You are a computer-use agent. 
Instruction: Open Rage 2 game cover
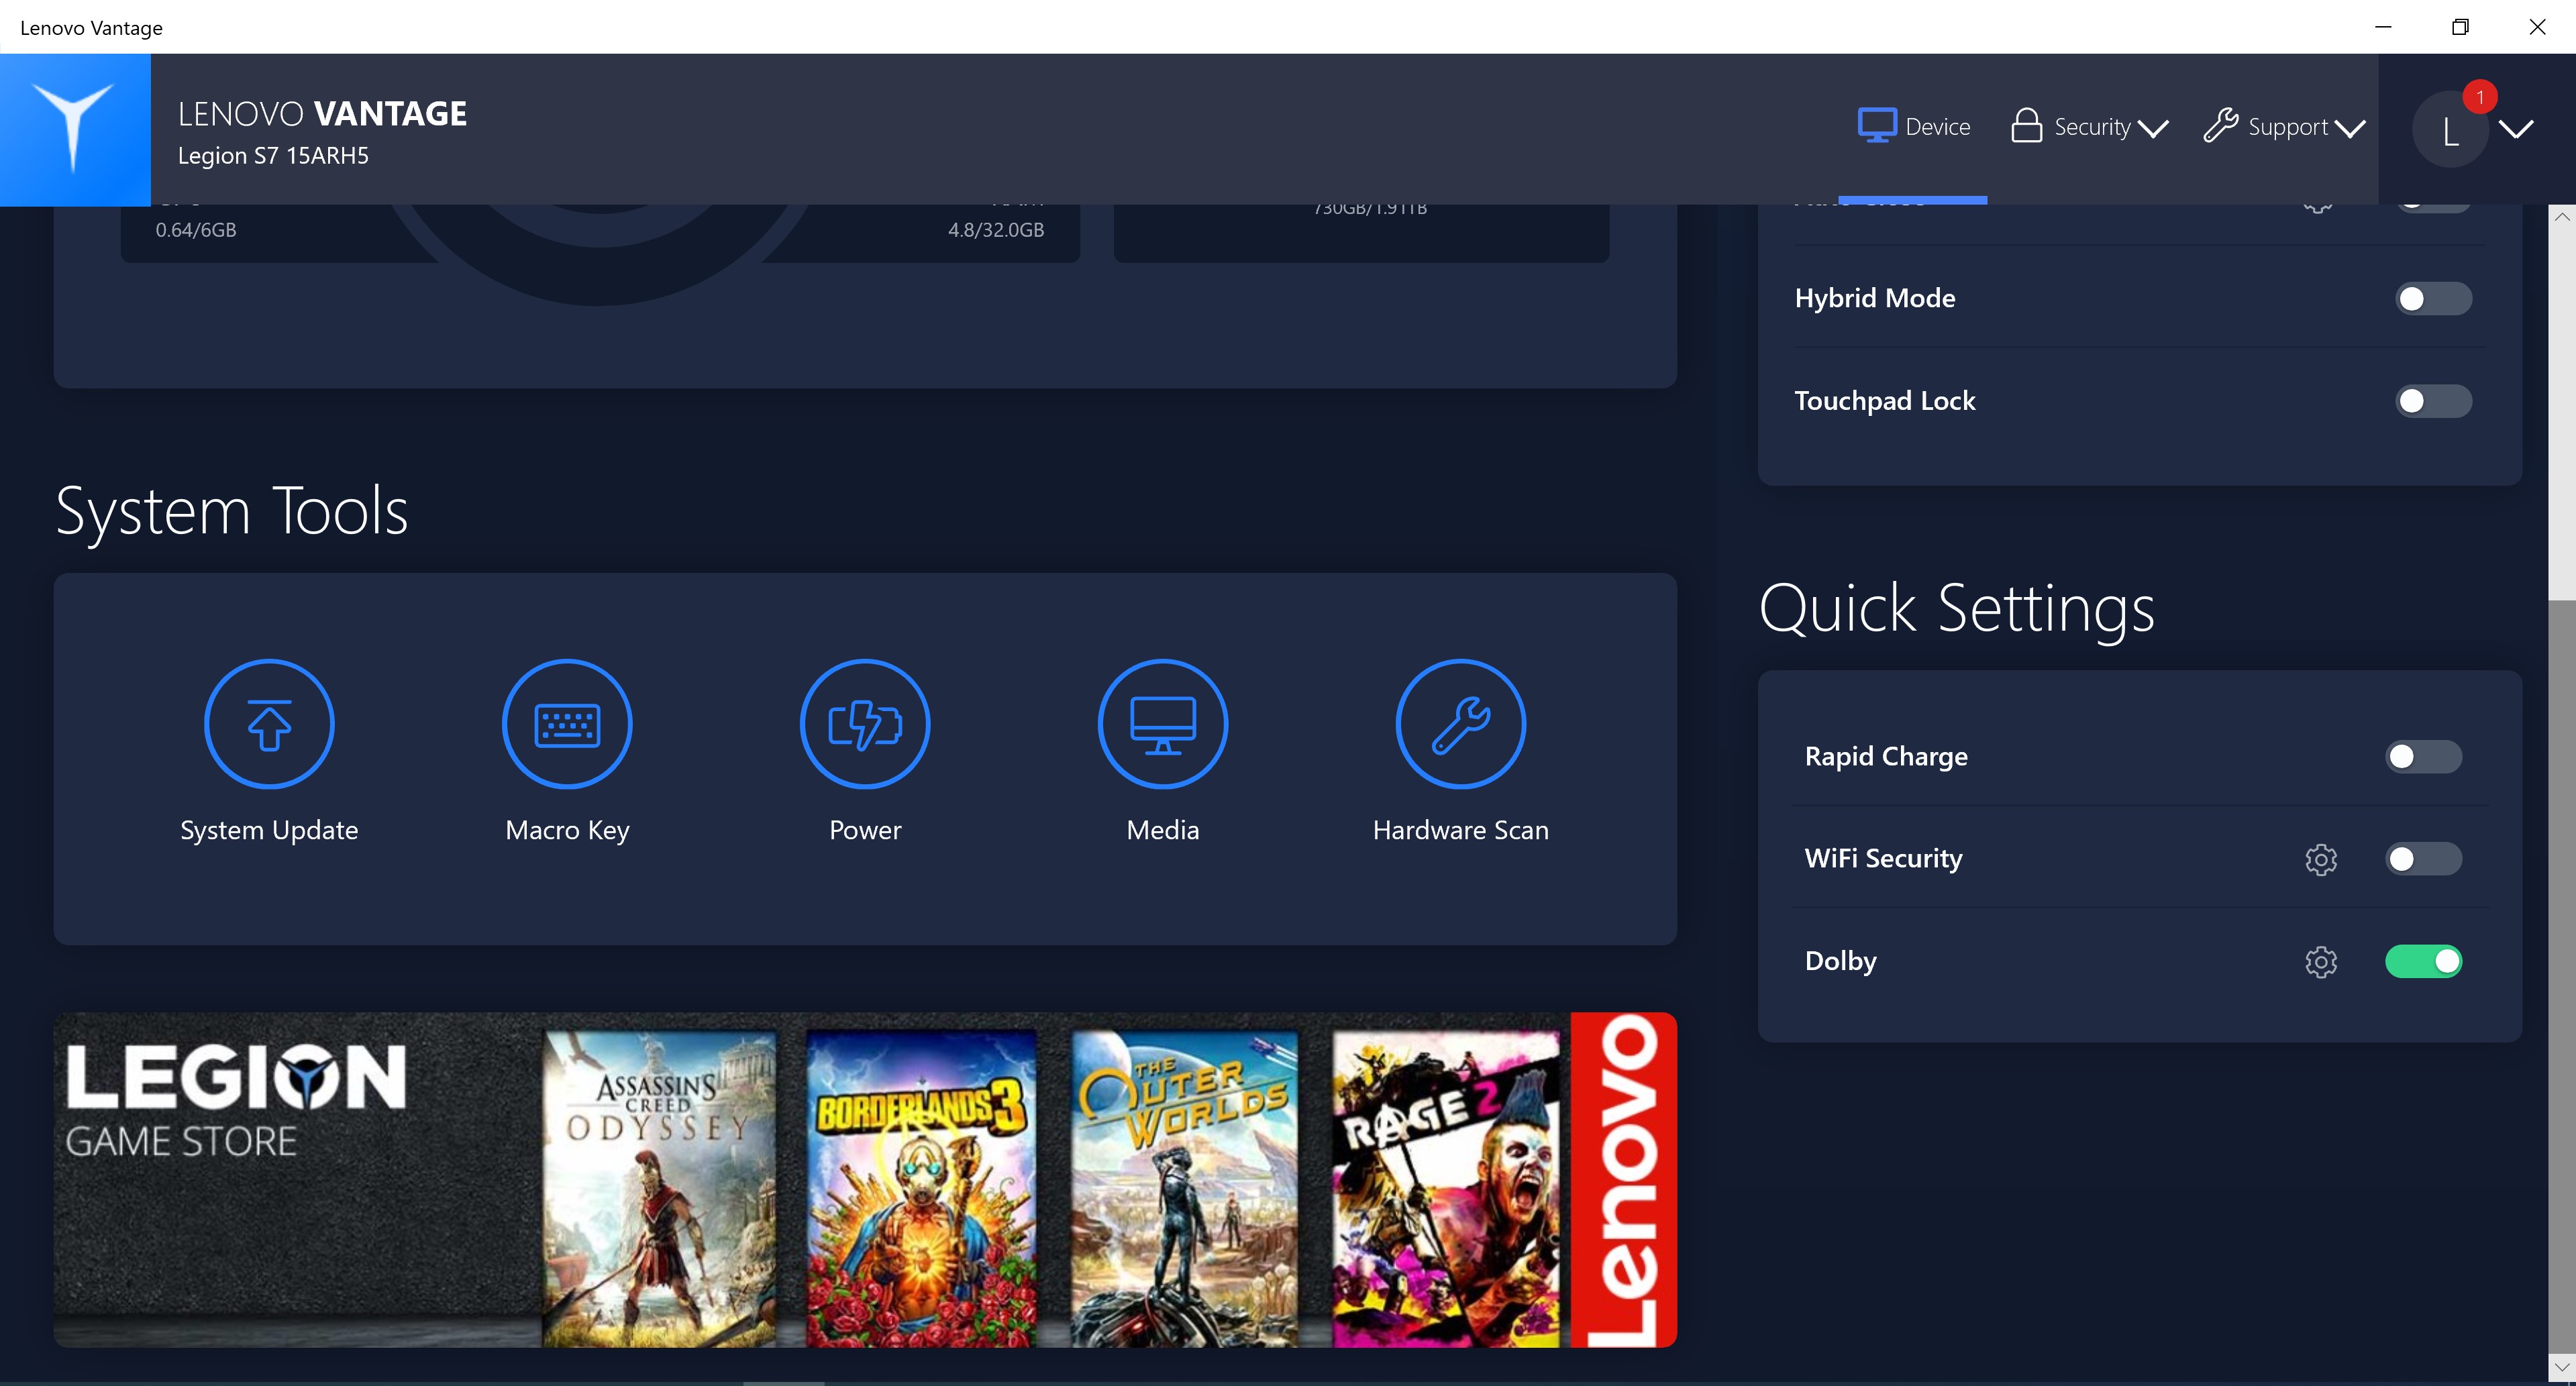(1446, 1189)
